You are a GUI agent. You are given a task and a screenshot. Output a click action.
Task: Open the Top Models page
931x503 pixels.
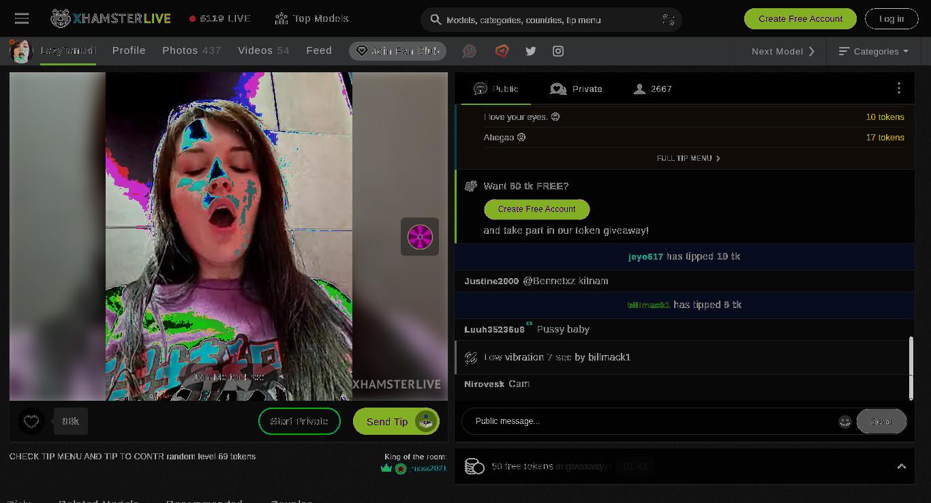click(311, 18)
